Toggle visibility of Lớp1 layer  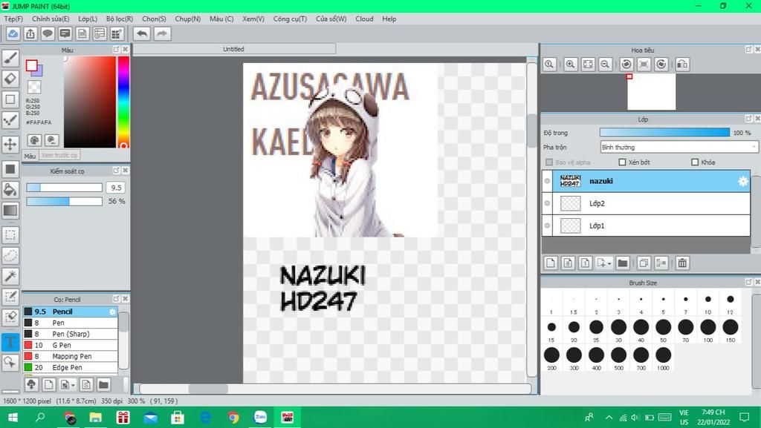pos(548,225)
